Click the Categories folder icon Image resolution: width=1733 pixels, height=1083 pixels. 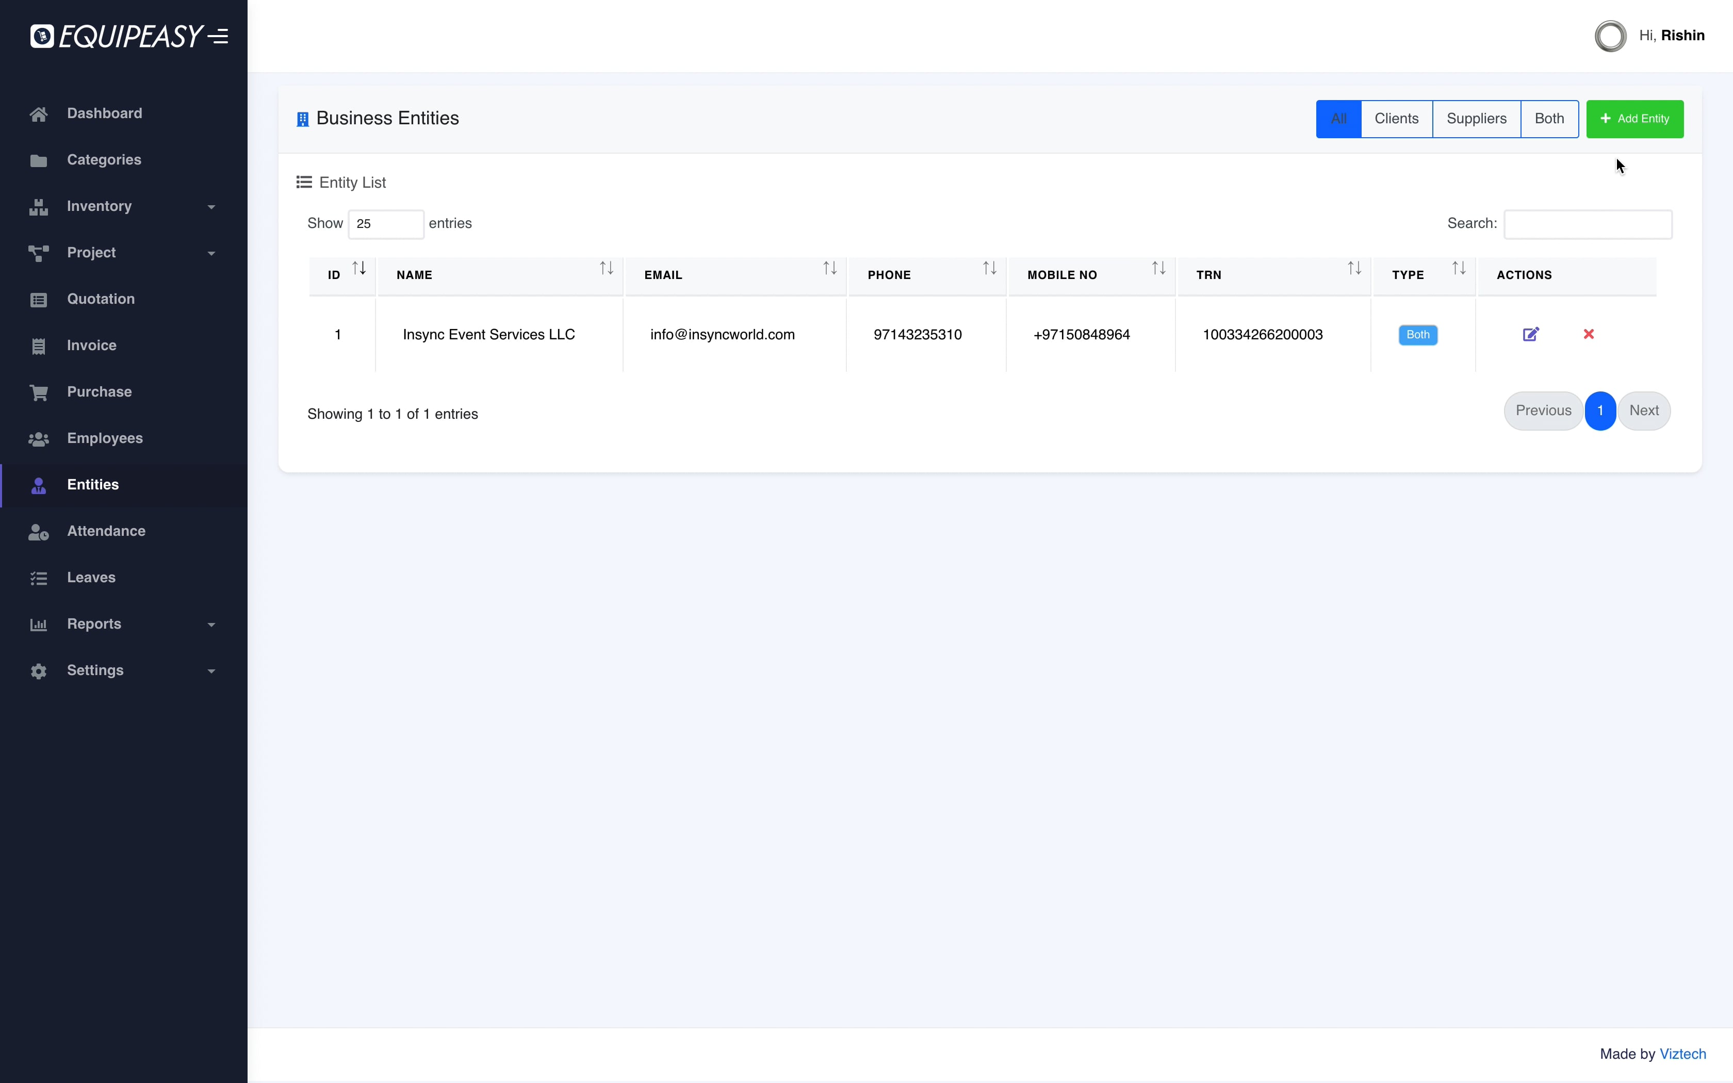[x=39, y=160]
